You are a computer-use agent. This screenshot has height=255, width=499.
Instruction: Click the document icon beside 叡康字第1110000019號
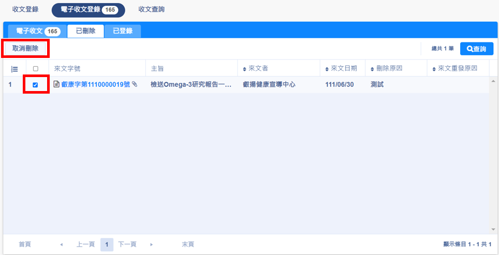57,84
